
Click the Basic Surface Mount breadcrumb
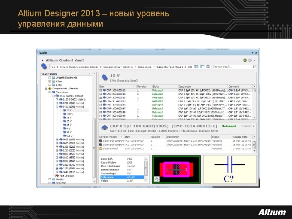click(170, 67)
